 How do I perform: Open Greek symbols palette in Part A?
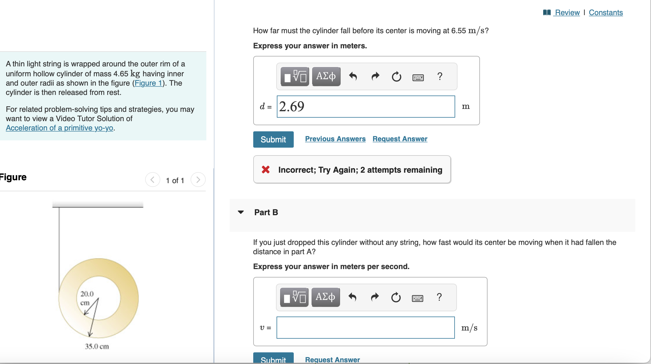click(x=326, y=77)
